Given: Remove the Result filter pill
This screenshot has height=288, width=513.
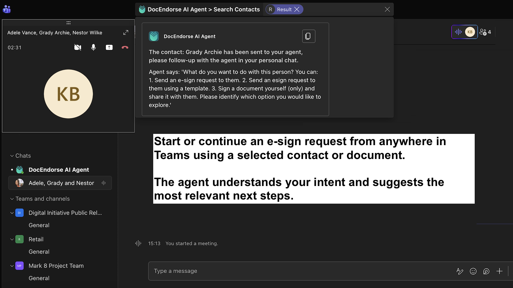Looking at the screenshot, I should coord(296,9).
